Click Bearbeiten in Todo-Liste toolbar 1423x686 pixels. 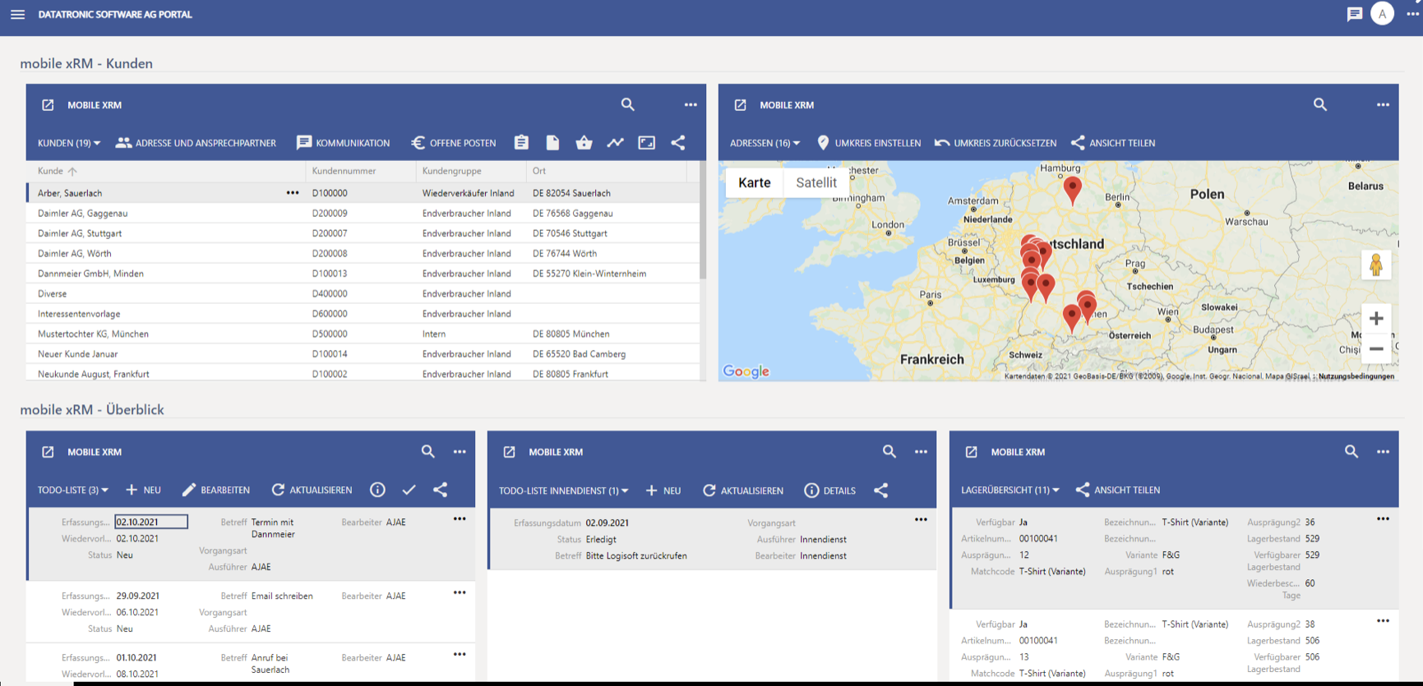pyautogui.click(x=215, y=490)
